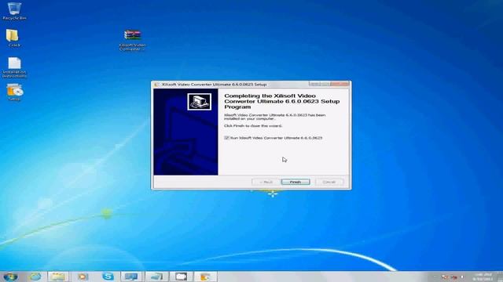Switch to the setup installer taskbar button

205,277
